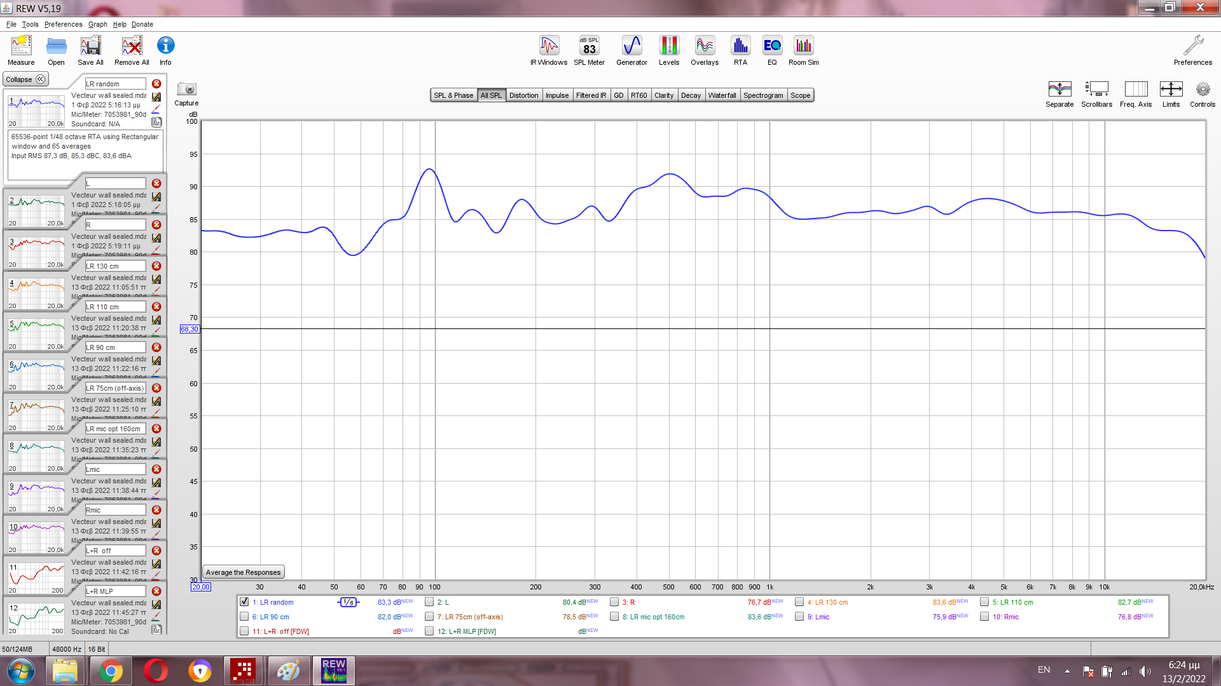Screen dimensions: 1221x686
Task: Show the 6: LR 90 cm trace
Action: (x=244, y=616)
